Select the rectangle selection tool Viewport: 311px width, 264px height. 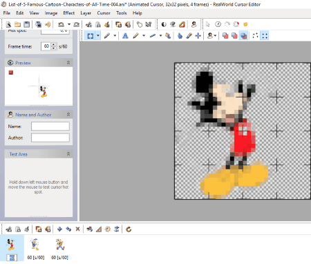[91, 36]
